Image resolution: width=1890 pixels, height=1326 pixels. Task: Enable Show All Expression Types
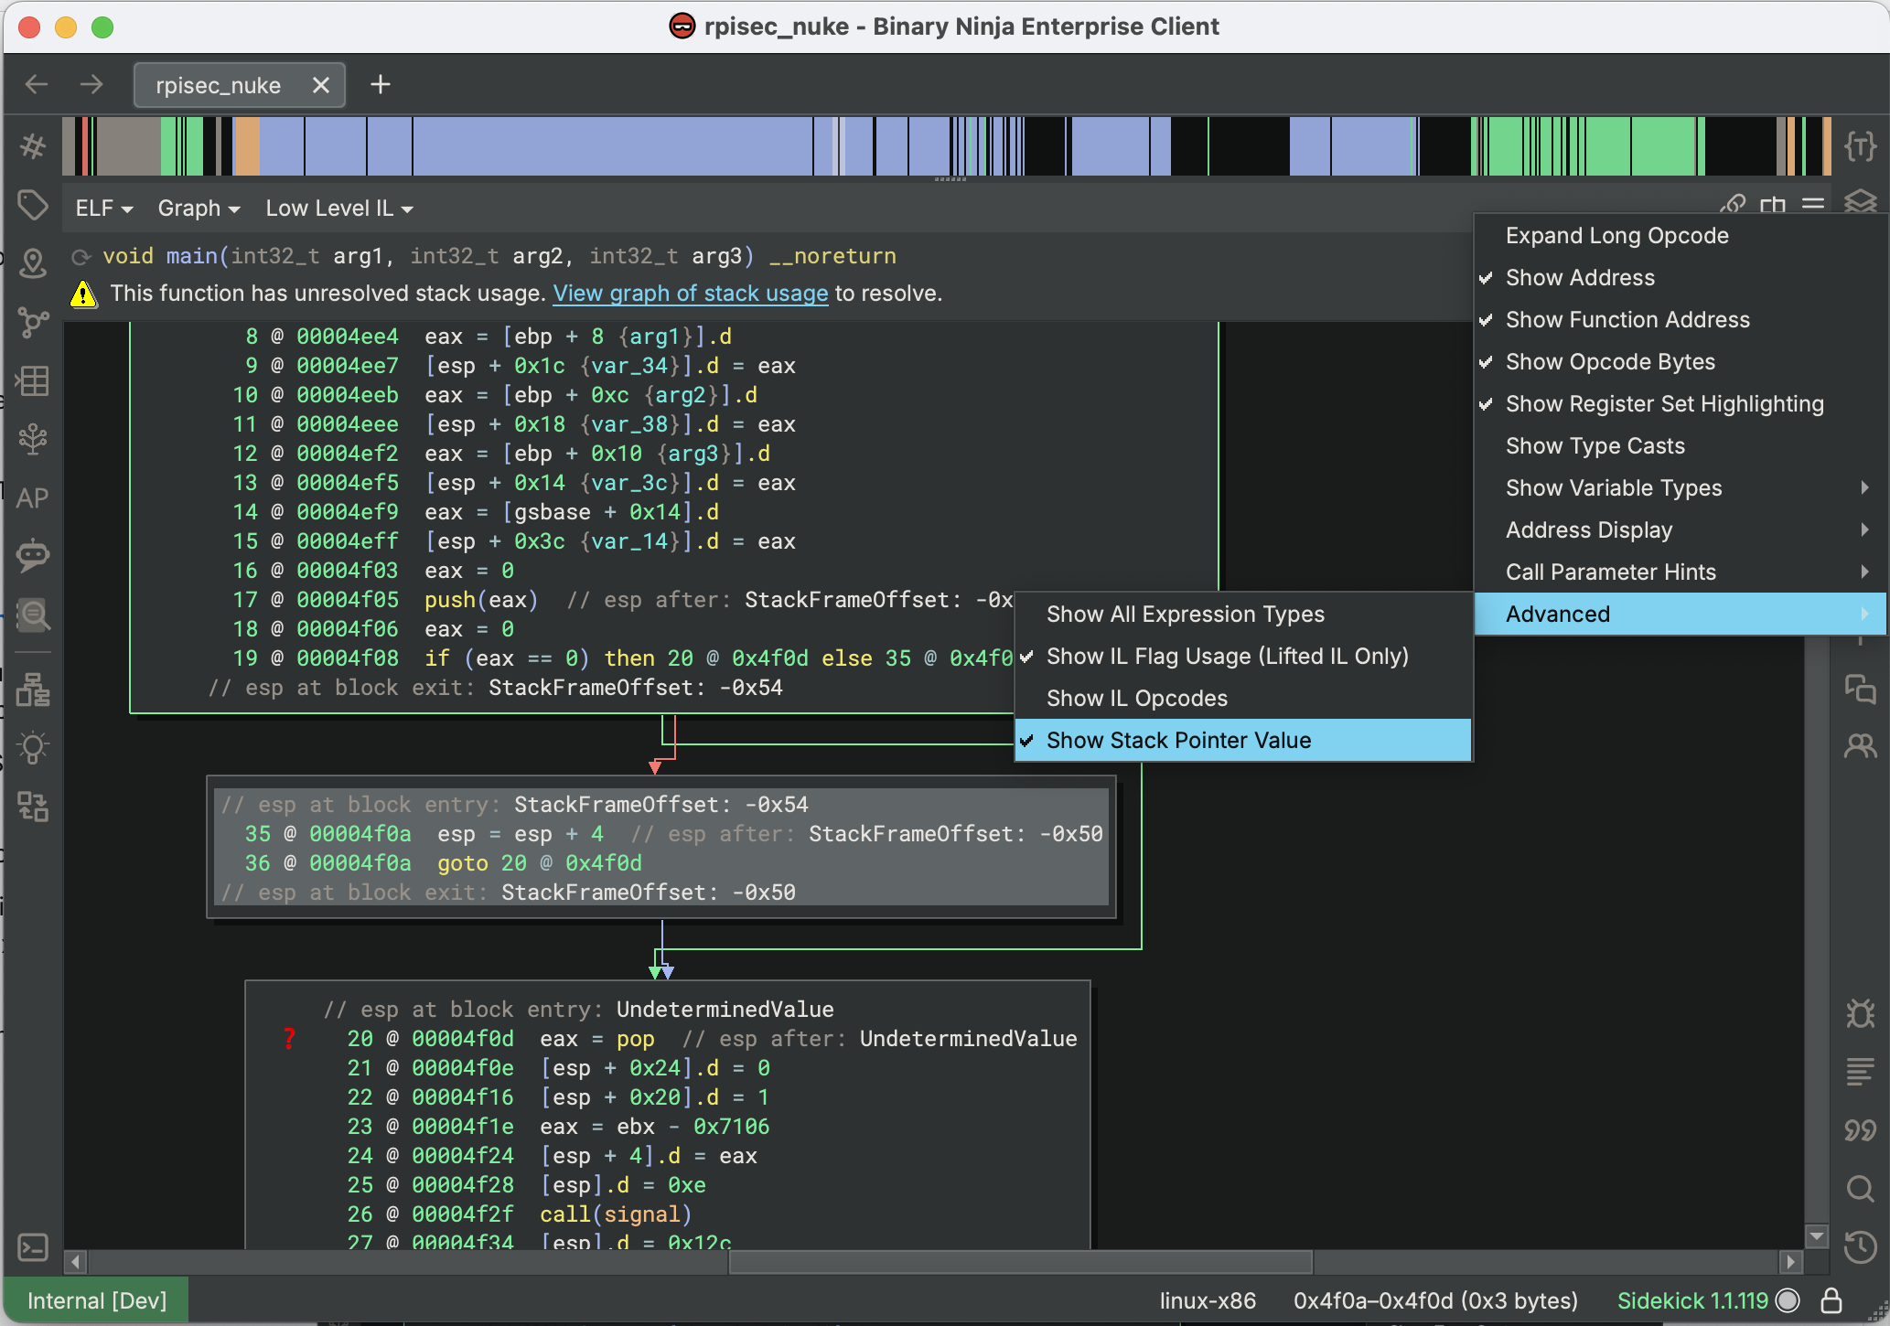tap(1243, 615)
